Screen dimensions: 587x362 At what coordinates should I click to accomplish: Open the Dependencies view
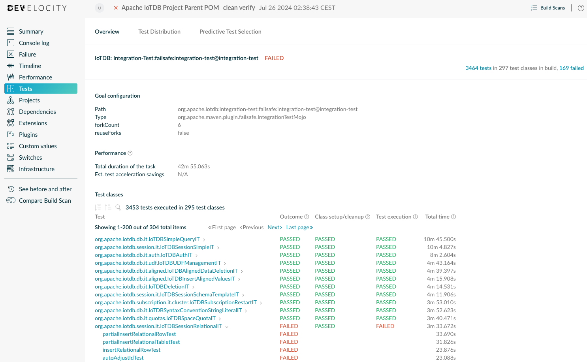(37, 111)
